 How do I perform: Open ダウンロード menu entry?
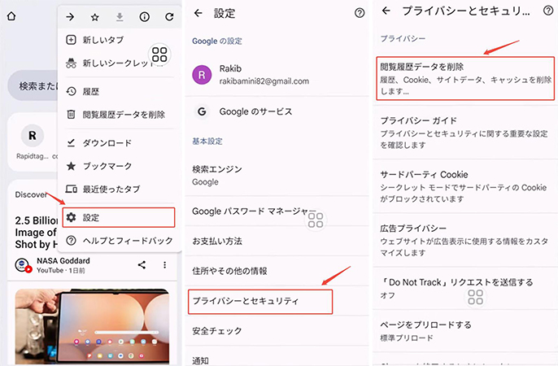coord(120,143)
